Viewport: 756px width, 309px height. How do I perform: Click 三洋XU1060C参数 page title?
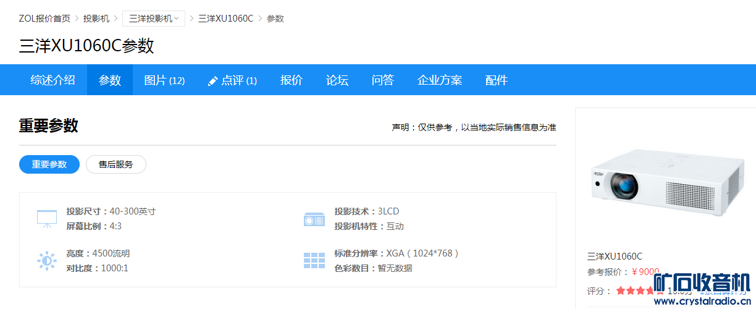[x=86, y=46]
